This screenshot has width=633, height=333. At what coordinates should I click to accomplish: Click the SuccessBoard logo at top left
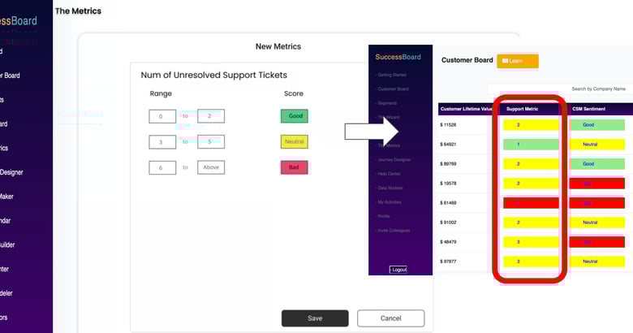coord(19,21)
